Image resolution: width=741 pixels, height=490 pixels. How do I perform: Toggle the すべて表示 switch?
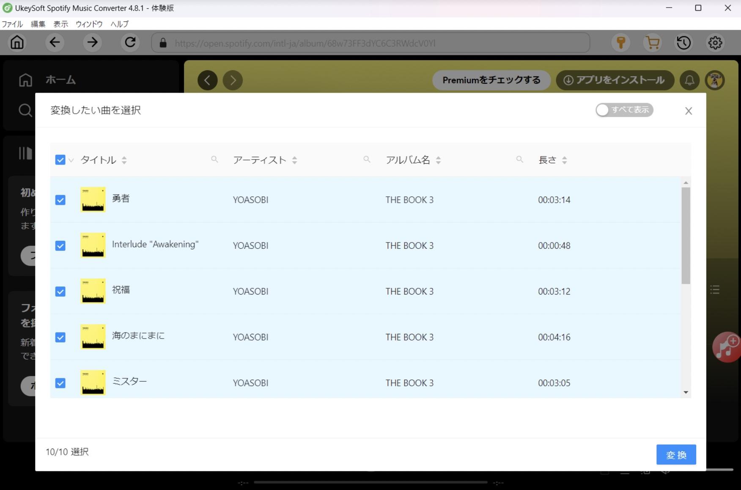[x=624, y=110]
